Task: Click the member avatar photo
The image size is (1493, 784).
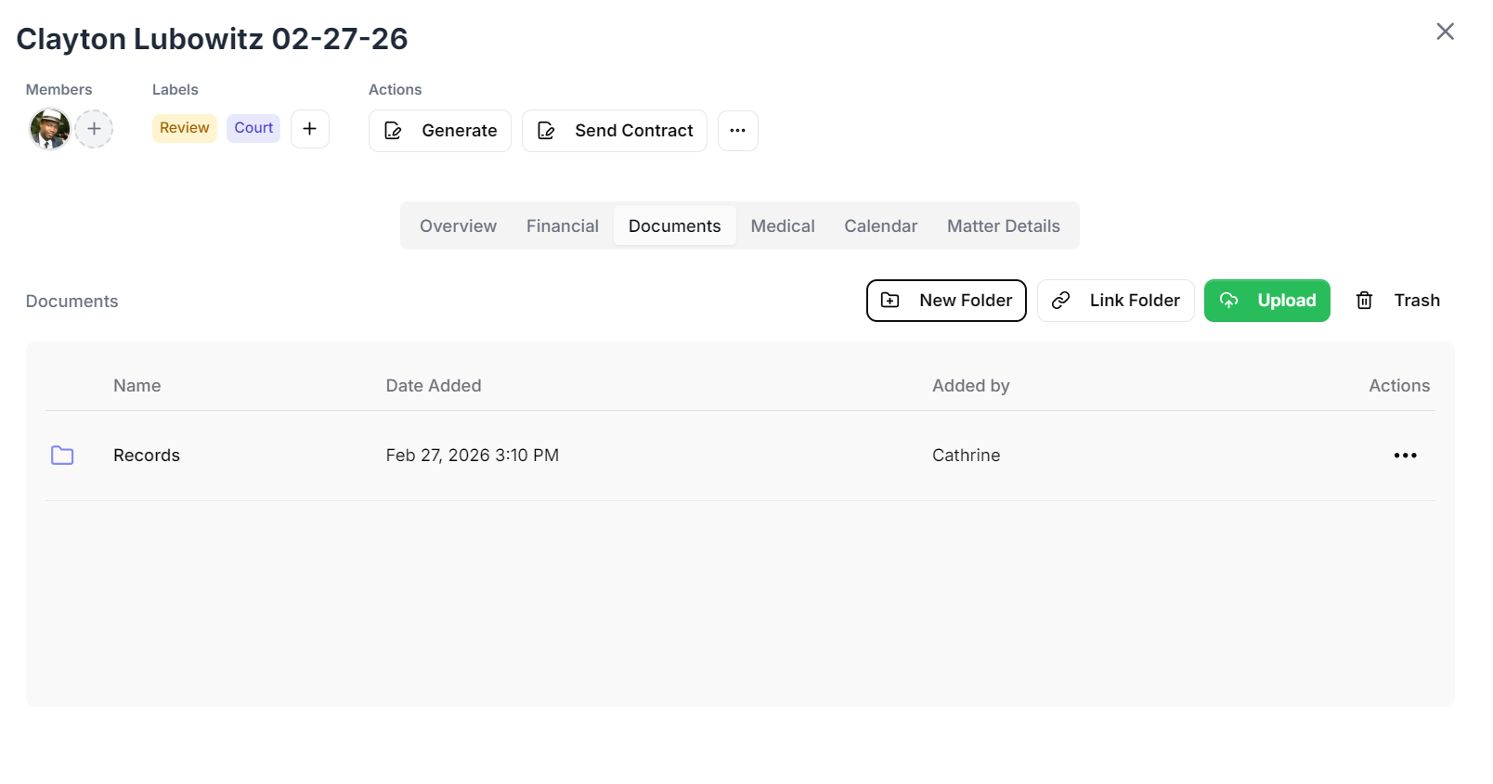Action: (x=50, y=129)
